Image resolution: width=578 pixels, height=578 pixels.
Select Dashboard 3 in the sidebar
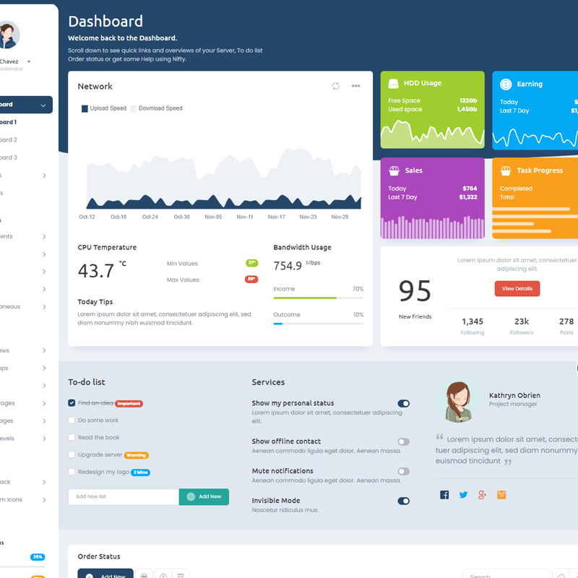(9, 158)
